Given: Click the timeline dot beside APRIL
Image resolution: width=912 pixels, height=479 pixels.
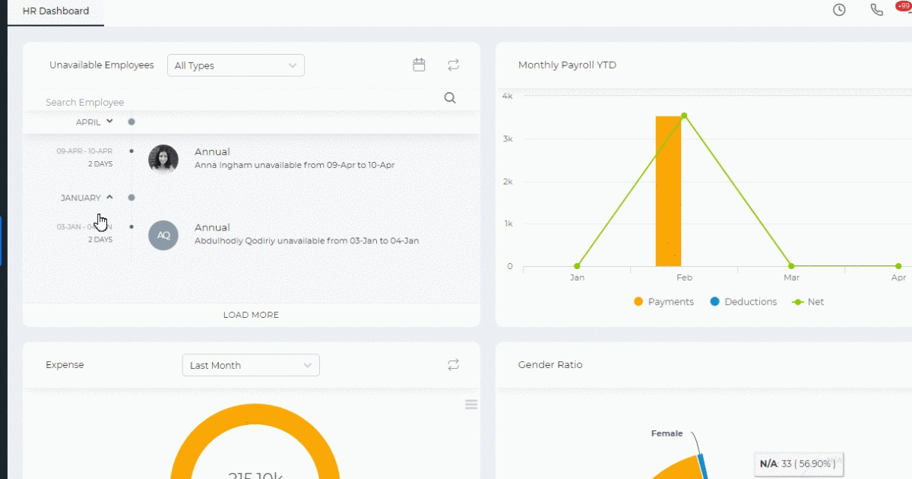Looking at the screenshot, I should tap(131, 122).
